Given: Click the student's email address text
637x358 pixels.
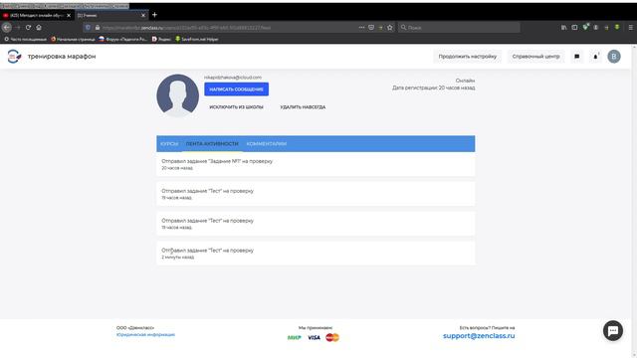Looking at the screenshot, I should (233, 78).
